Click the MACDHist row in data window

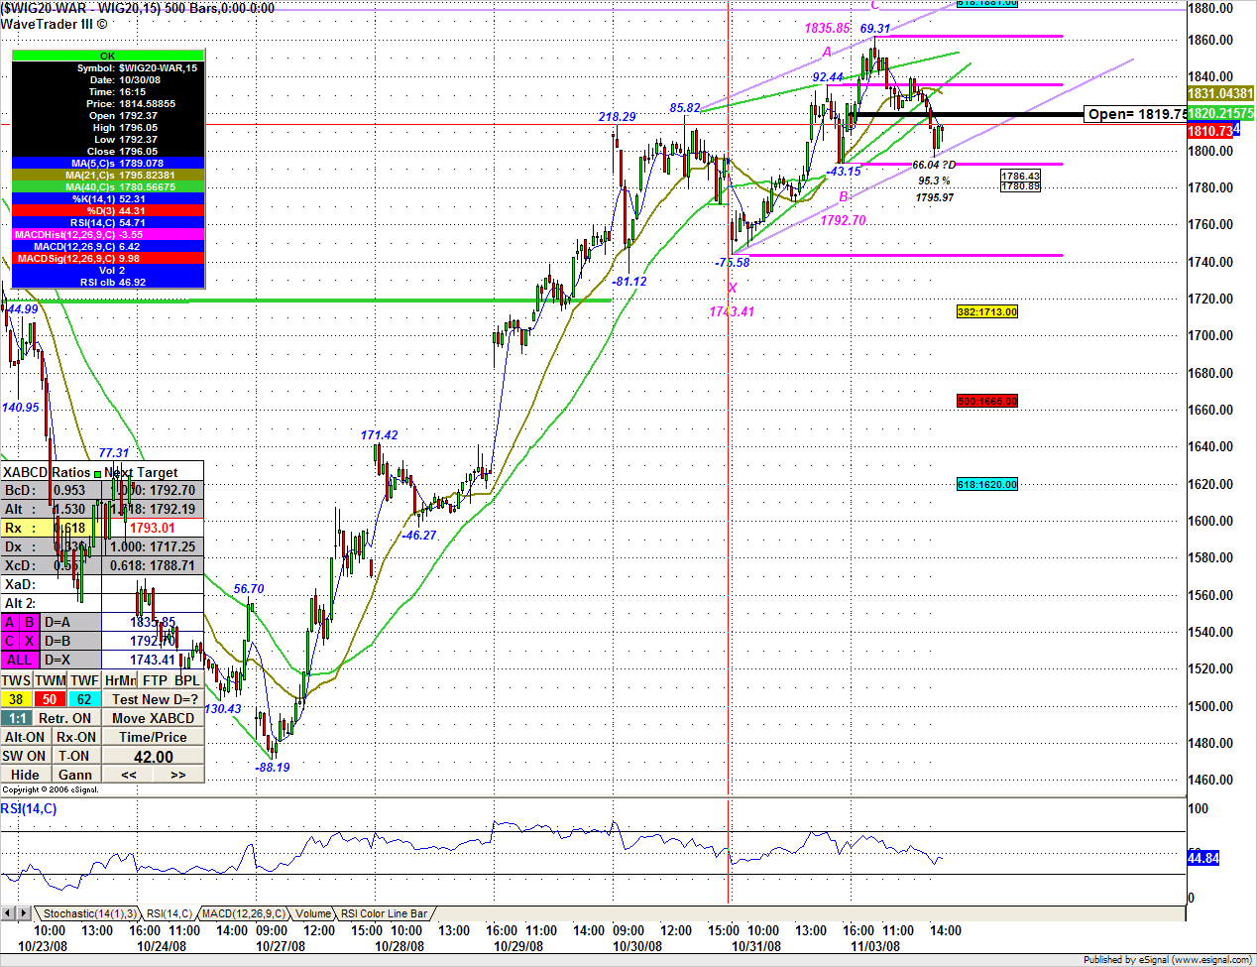coord(108,234)
